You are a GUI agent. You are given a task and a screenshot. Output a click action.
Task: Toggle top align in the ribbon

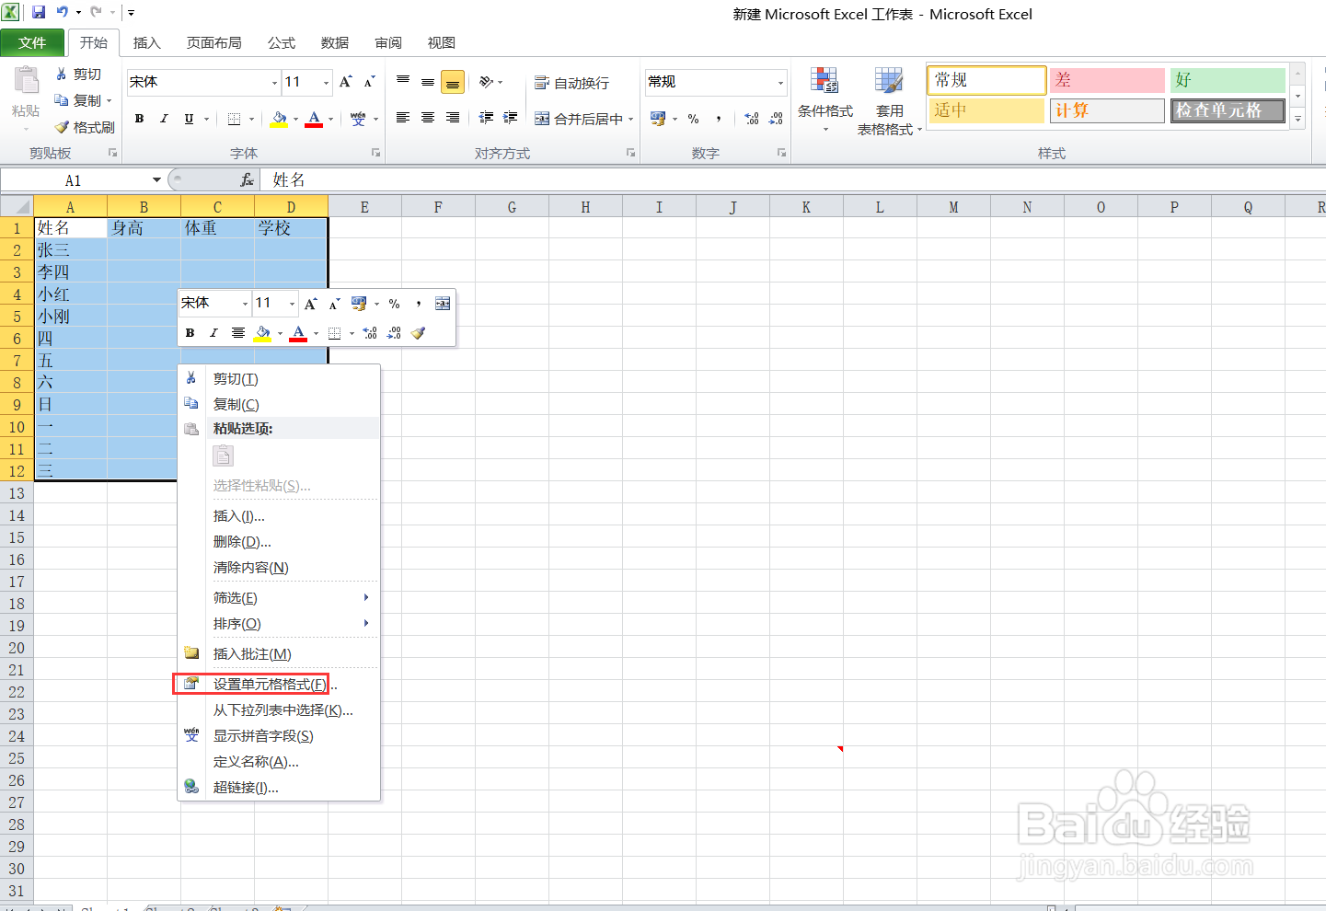coord(403,82)
